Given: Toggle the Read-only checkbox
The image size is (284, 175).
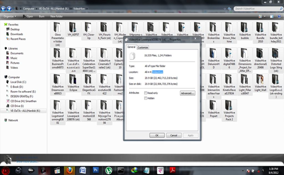Looking at the screenshot, I should pyautogui.click(x=145, y=93).
